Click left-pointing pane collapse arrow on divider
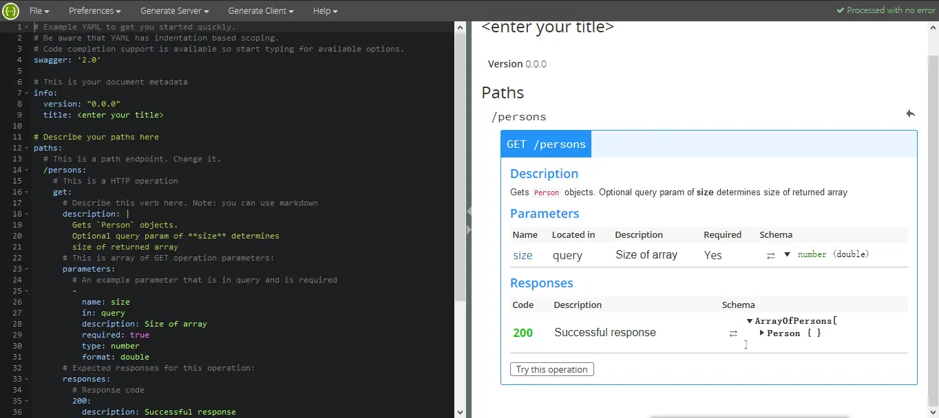This screenshot has height=418, width=939. [x=469, y=212]
